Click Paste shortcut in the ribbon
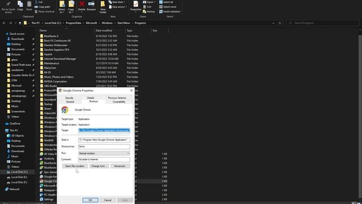 [x=44, y=11]
